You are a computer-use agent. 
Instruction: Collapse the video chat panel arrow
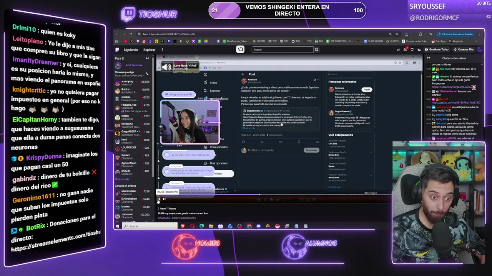(429, 58)
